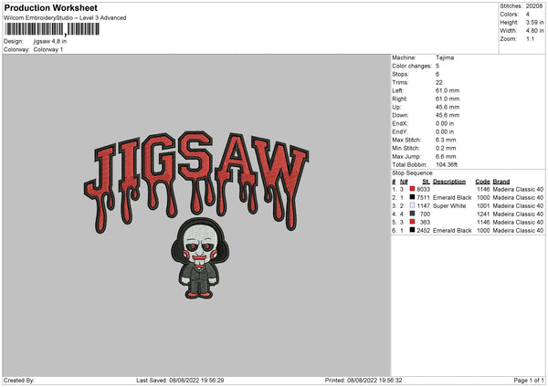Screen dimensions: 548x387
Task: Click code 1001 in the Super White row
Action: (483, 205)
